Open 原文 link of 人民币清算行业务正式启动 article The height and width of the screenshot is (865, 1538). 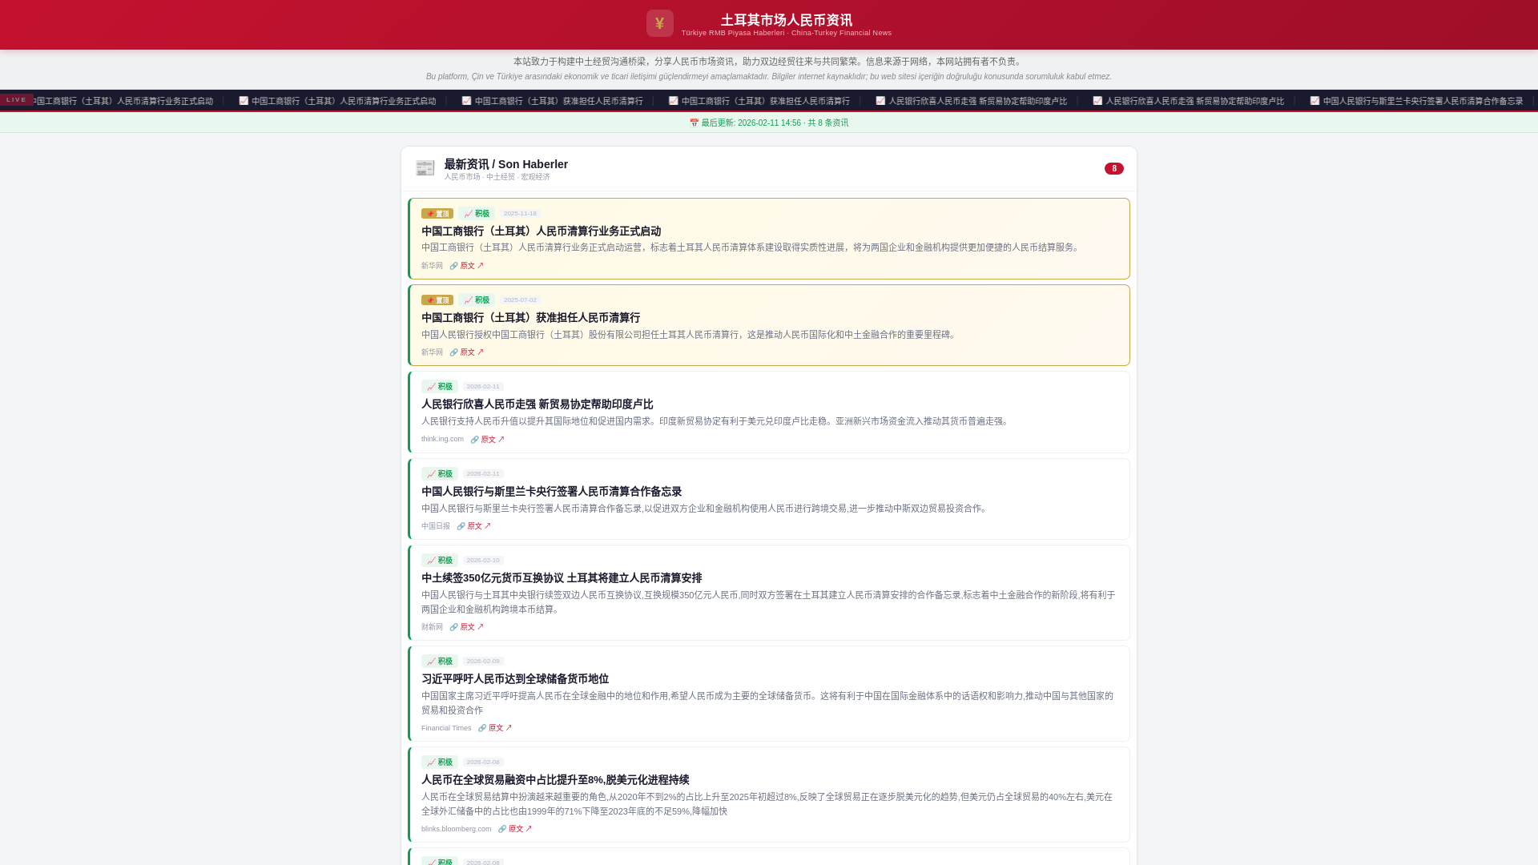[472, 266]
